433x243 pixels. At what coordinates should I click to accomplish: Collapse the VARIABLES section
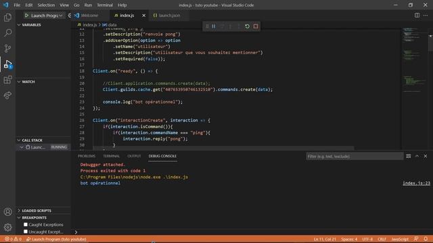click(19, 25)
